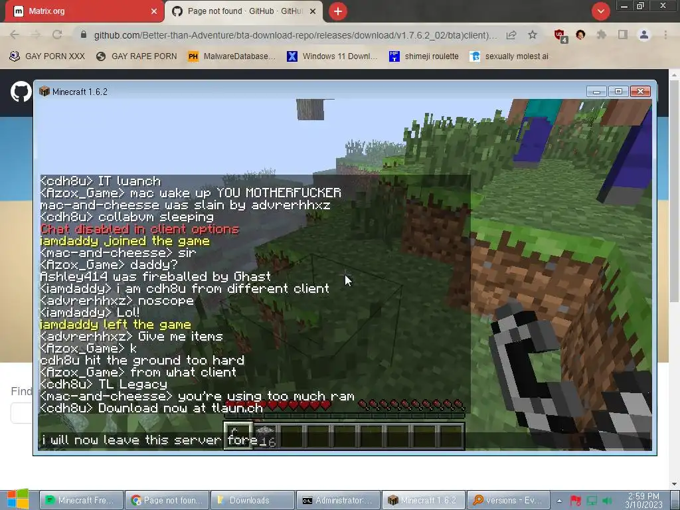The image size is (680, 510).
Task: Switch to Administrator command prompt taskbar item
Action: click(x=338, y=501)
